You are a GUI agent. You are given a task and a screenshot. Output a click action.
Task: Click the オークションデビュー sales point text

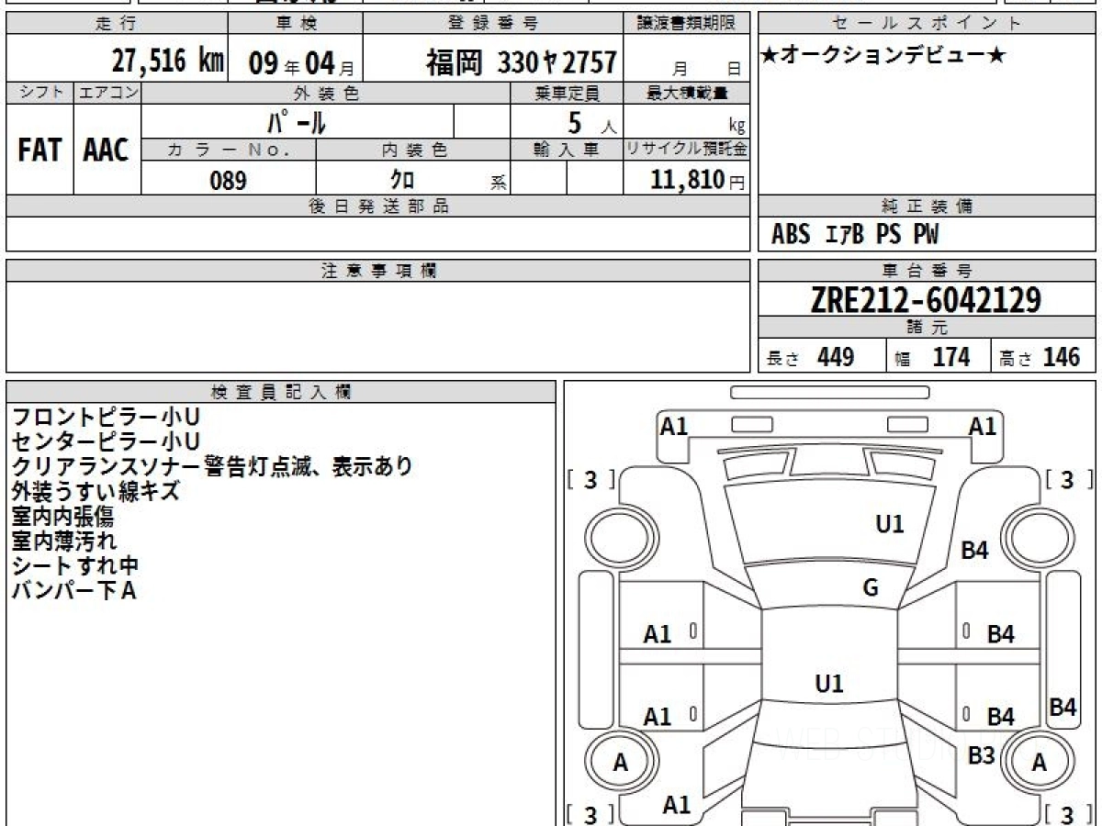pyautogui.click(x=883, y=56)
